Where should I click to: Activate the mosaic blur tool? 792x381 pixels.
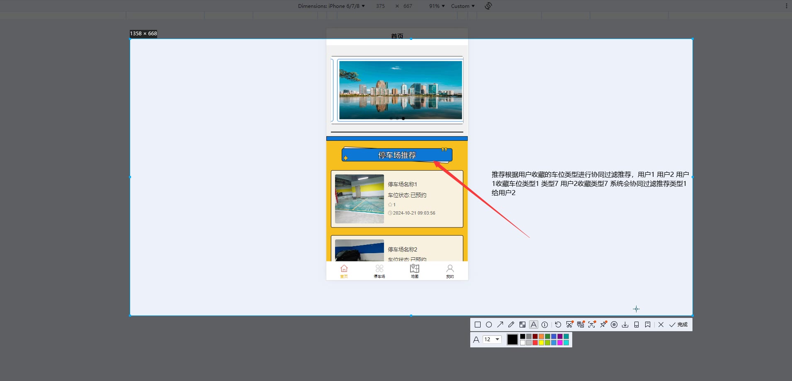click(522, 325)
